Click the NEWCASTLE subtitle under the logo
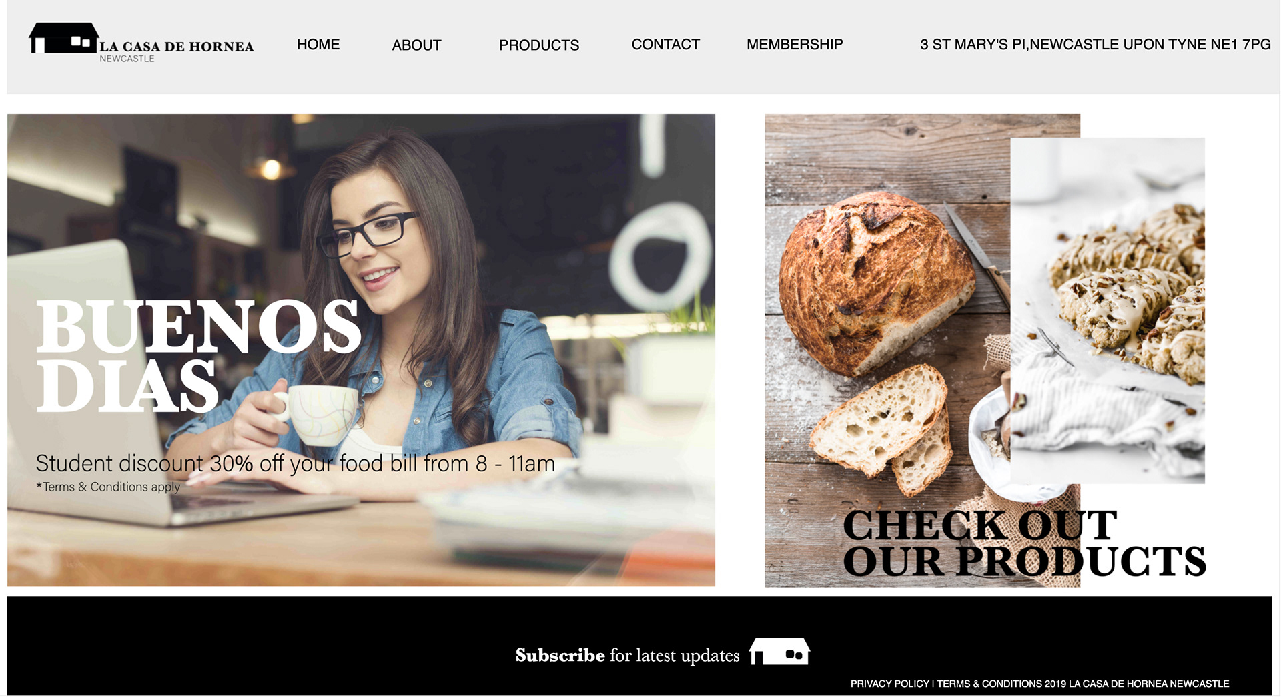The height and width of the screenshot is (697, 1281). tap(127, 59)
